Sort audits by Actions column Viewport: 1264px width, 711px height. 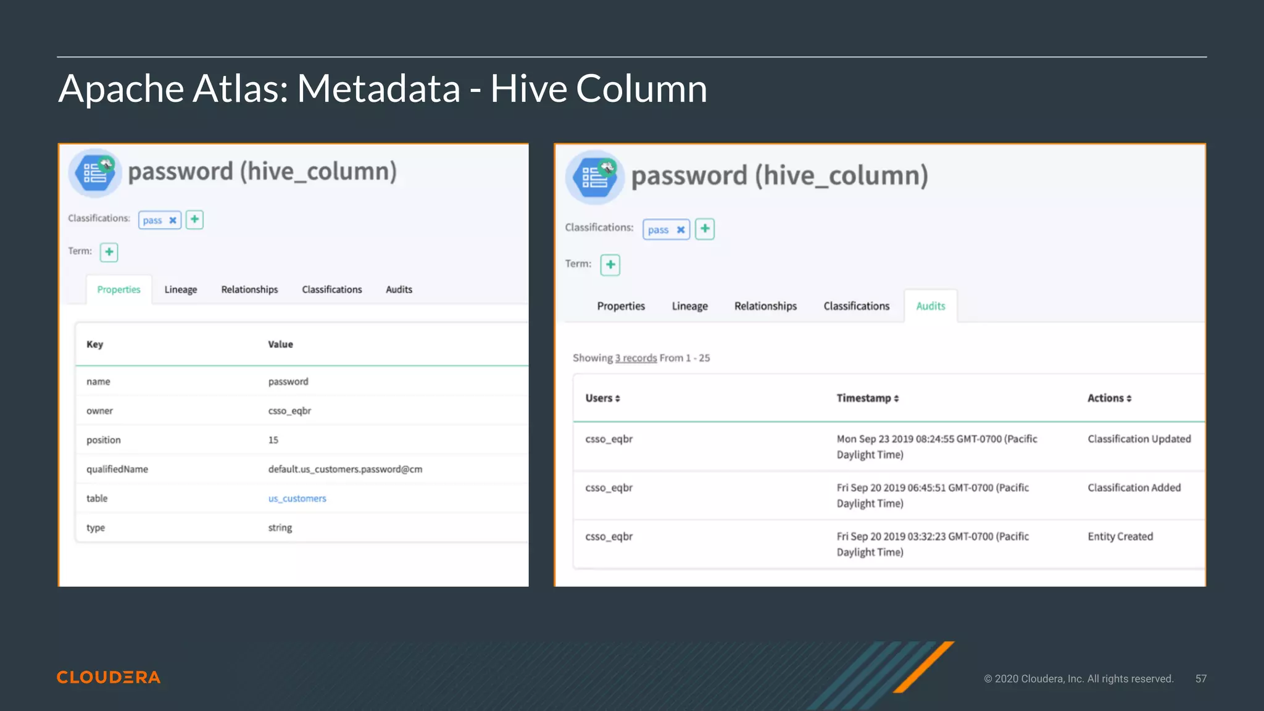(1109, 398)
